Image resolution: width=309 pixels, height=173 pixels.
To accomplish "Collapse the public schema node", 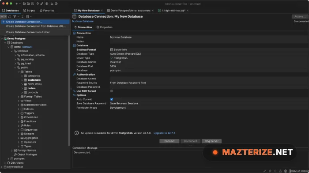I will 15,68.
